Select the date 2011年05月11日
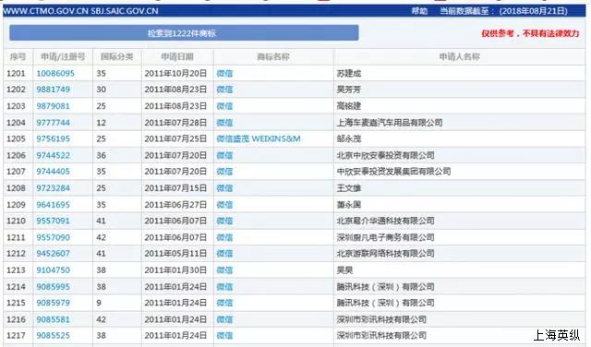The height and width of the screenshot is (347, 591). (175, 254)
